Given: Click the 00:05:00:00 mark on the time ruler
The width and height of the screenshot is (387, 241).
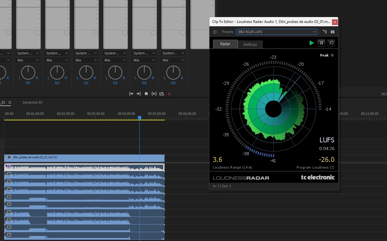Looking at the screenshot, I should point(157,114).
